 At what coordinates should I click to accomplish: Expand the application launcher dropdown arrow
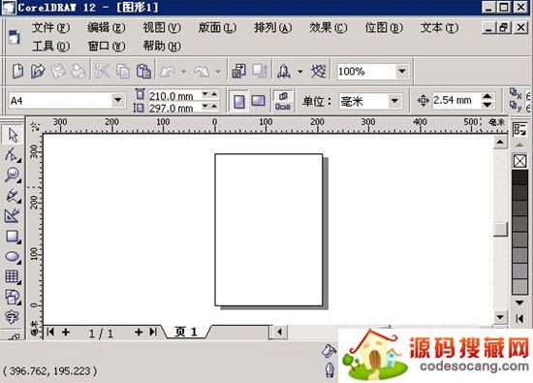point(300,72)
